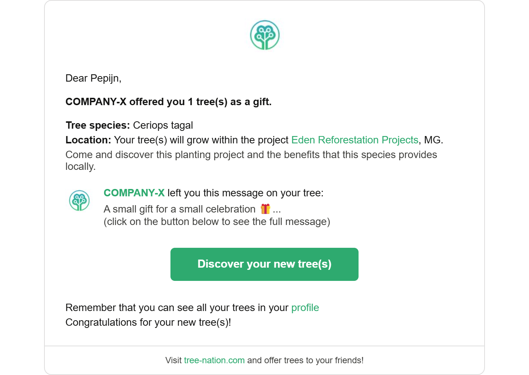This screenshot has height=375, width=529.
Task: Open the Eden Reforestation Projects link
Action: [x=355, y=140]
